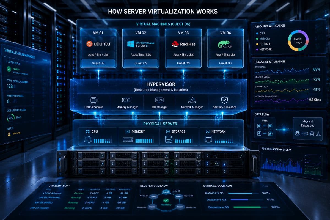330x220 pixels.
Task: Click the '48%' storage IOPS value
Action: pos(317,90)
